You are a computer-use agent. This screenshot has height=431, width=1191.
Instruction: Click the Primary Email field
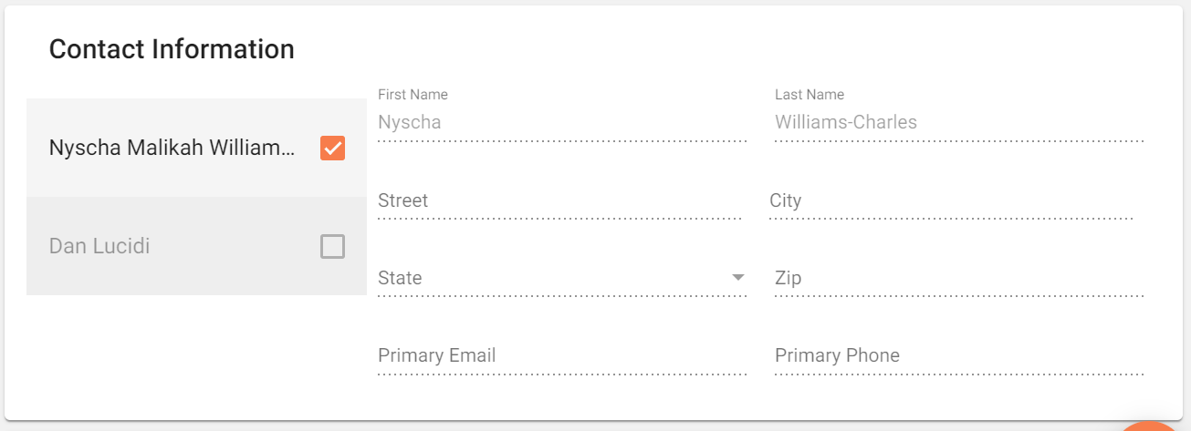(562, 355)
